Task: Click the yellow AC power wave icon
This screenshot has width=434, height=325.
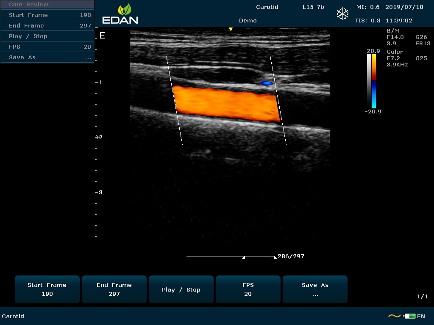Action: tap(394, 316)
